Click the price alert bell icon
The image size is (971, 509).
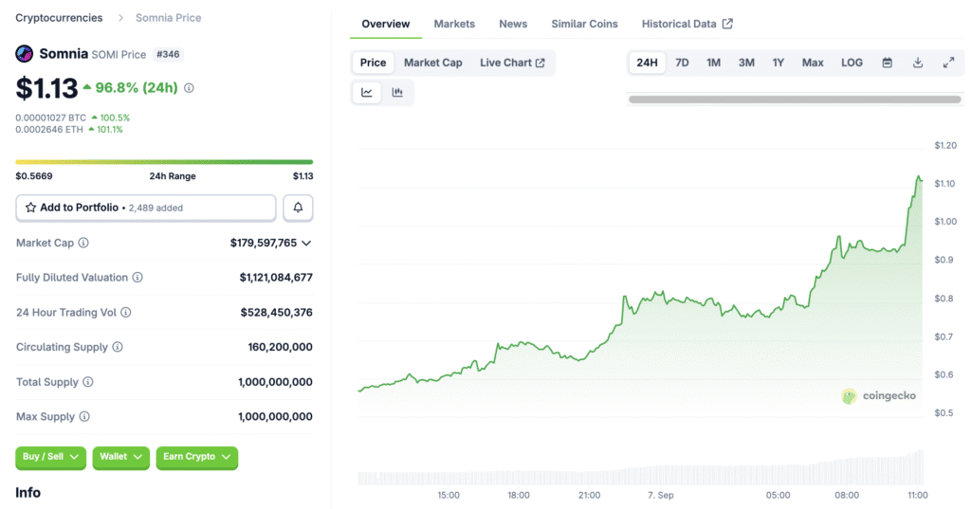[298, 208]
